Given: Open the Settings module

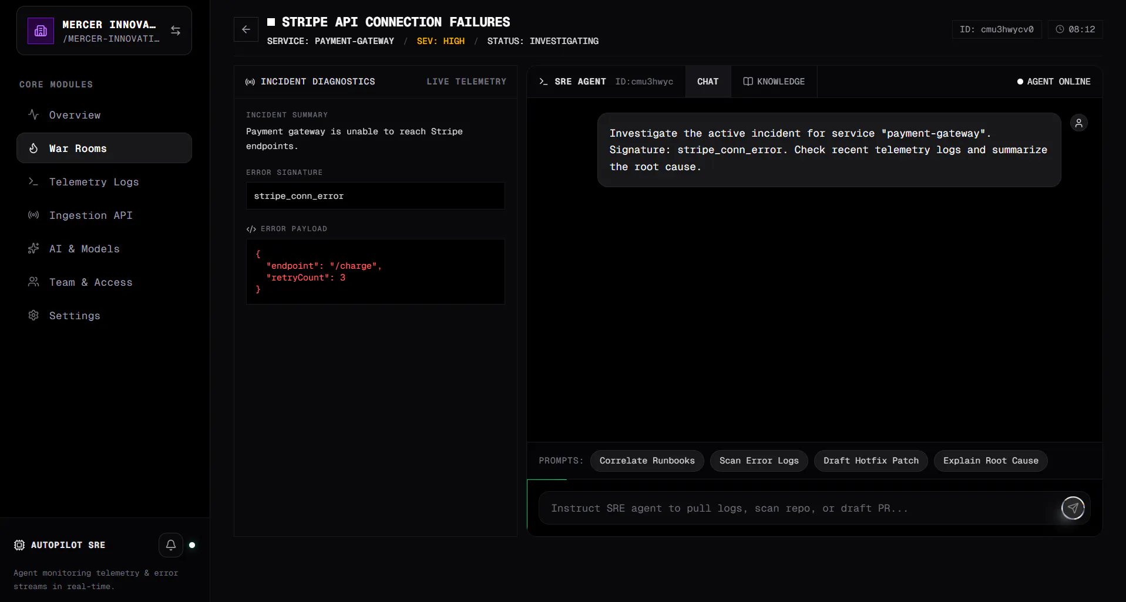Looking at the screenshot, I should (104, 316).
